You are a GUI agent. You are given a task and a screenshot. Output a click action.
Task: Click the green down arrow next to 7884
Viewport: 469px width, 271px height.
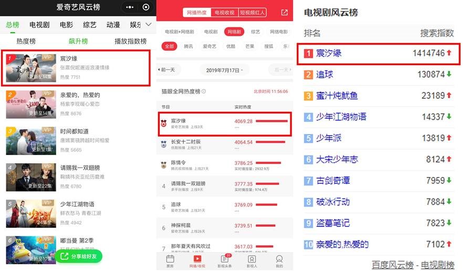449,201
